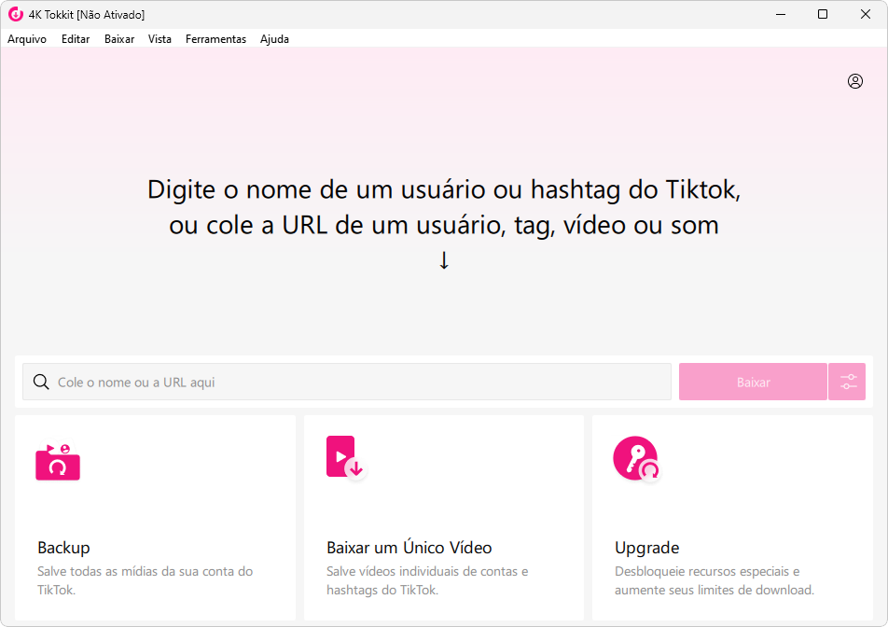Image resolution: width=888 pixels, height=627 pixels.
Task: Expand the Vista menu
Action: tap(160, 39)
